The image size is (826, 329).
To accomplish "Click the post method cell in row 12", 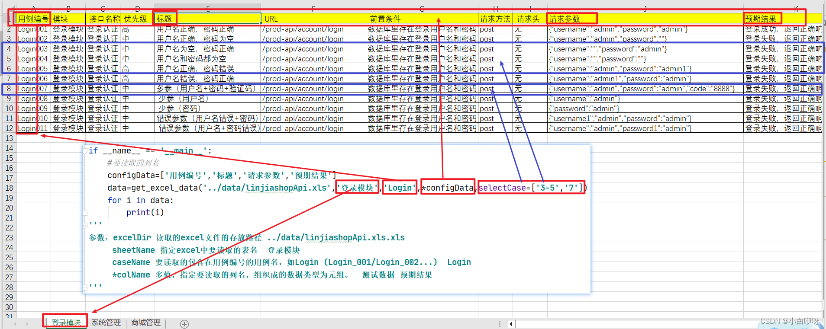I will point(495,128).
